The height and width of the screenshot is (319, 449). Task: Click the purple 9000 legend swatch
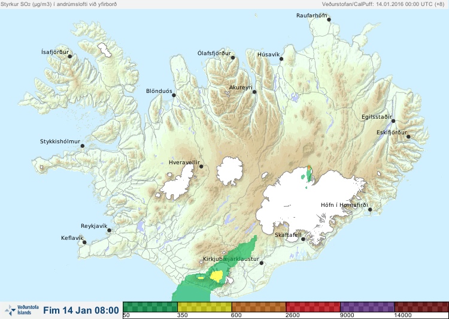367,307
